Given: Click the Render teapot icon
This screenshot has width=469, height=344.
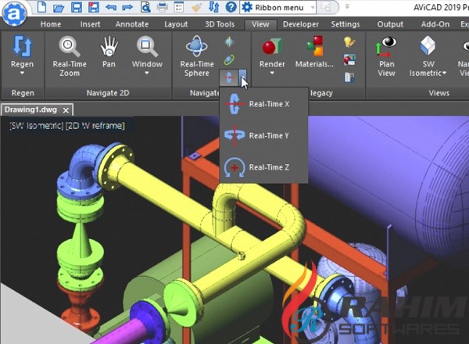Looking at the screenshot, I should coord(272,47).
